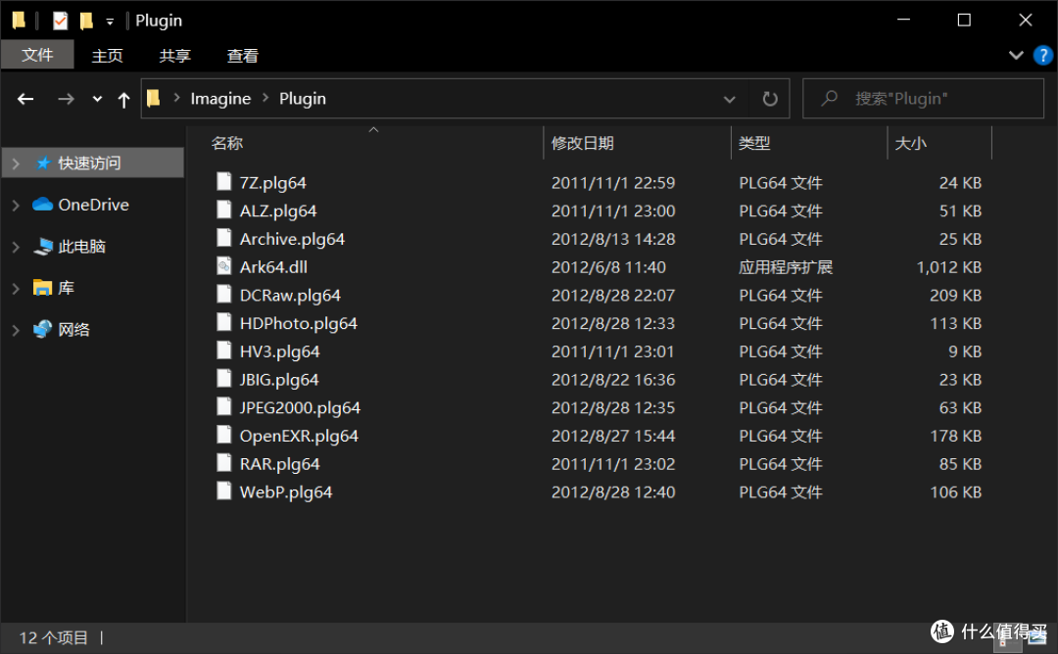Click the 应用程序扩展 type cell
Image resolution: width=1058 pixels, height=654 pixels.
786,267
